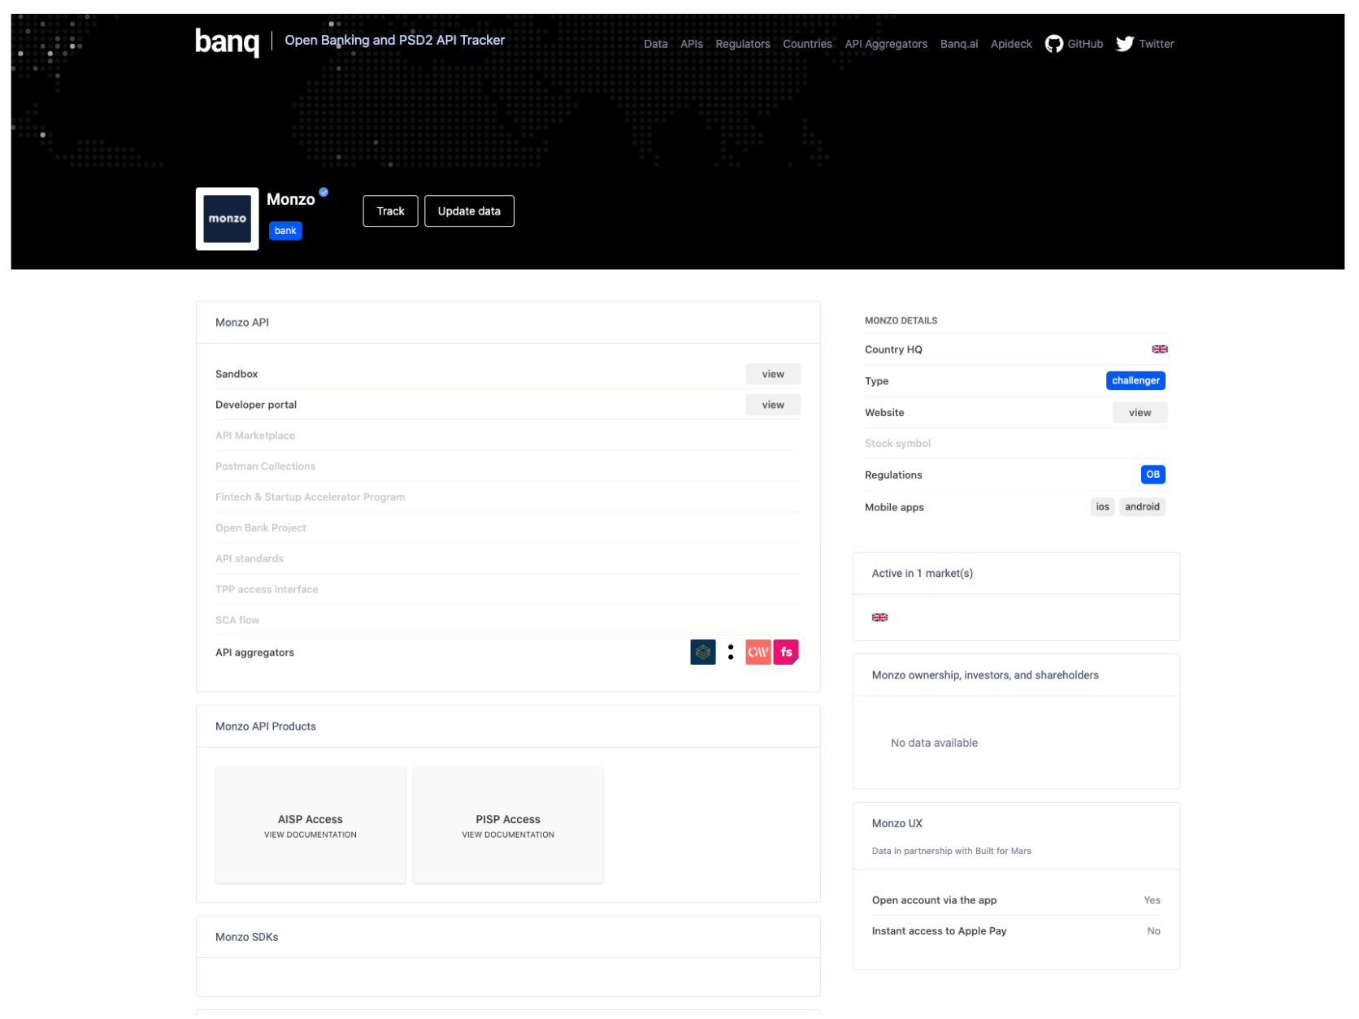Click the UK flag under Active in 1 market(s)
The width and height of the screenshot is (1359, 1019).
click(879, 618)
